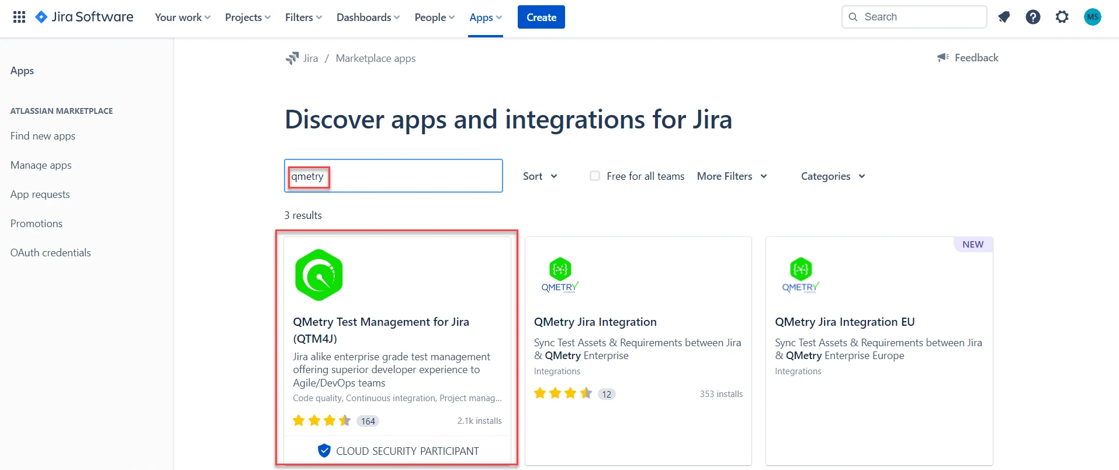Open the QMetry Jira Integration title

click(x=595, y=322)
